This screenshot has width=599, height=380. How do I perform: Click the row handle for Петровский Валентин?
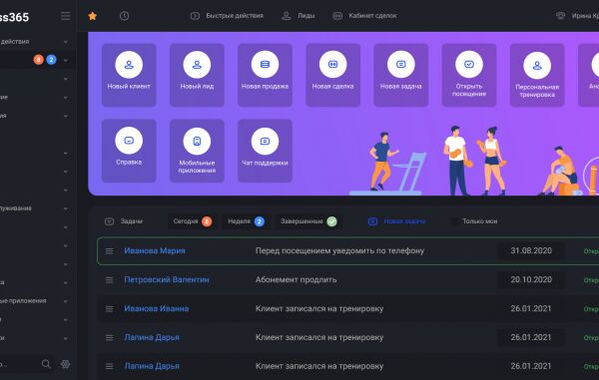[109, 280]
